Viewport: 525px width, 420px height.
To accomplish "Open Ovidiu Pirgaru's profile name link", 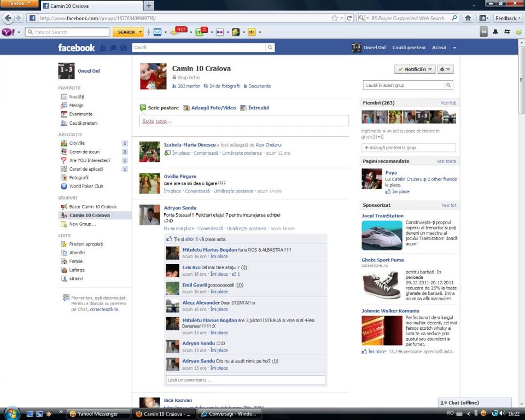I will pyautogui.click(x=180, y=176).
